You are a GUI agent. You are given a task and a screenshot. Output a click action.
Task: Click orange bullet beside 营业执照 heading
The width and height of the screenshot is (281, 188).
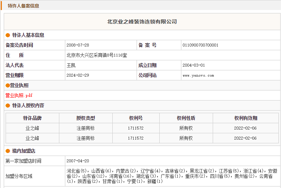coord(7,86)
